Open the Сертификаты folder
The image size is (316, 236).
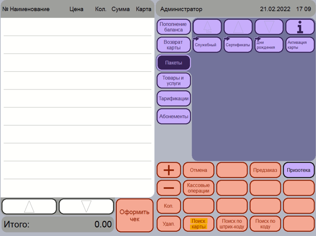pos(238,45)
